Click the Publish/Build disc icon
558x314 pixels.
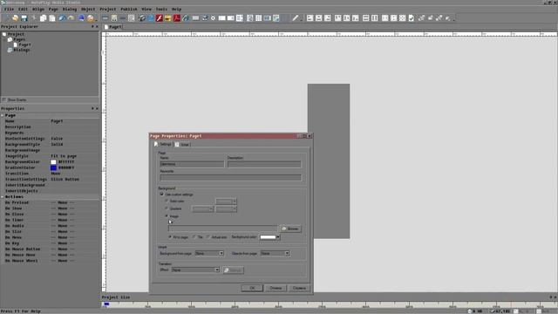(x=91, y=17)
